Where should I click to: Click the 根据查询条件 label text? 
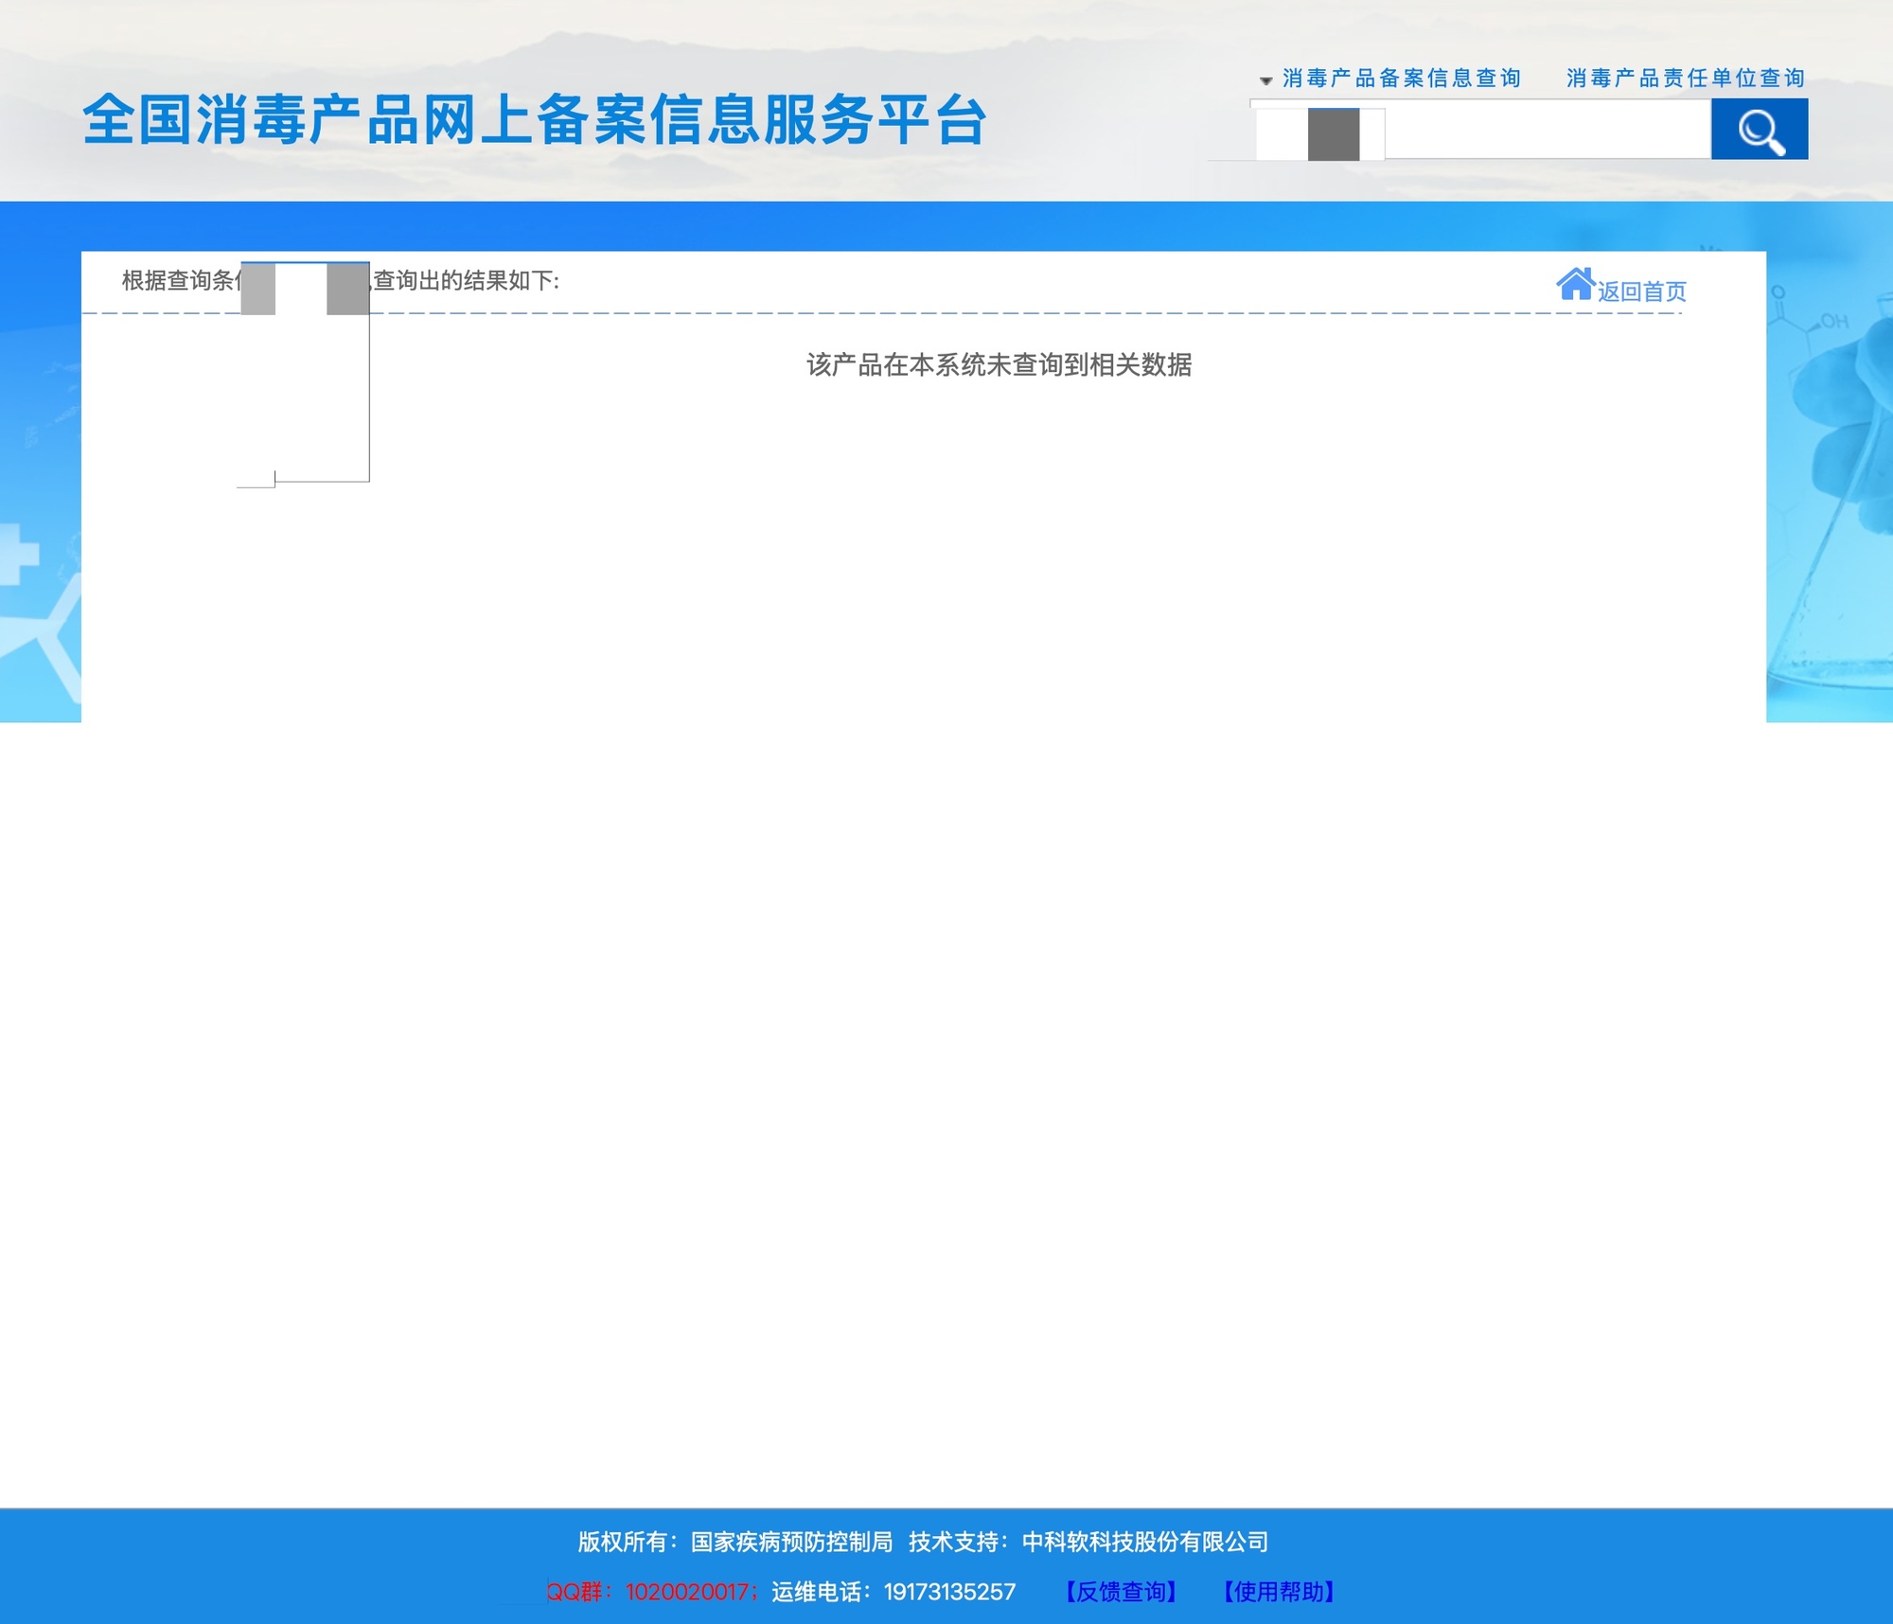[x=178, y=281]
